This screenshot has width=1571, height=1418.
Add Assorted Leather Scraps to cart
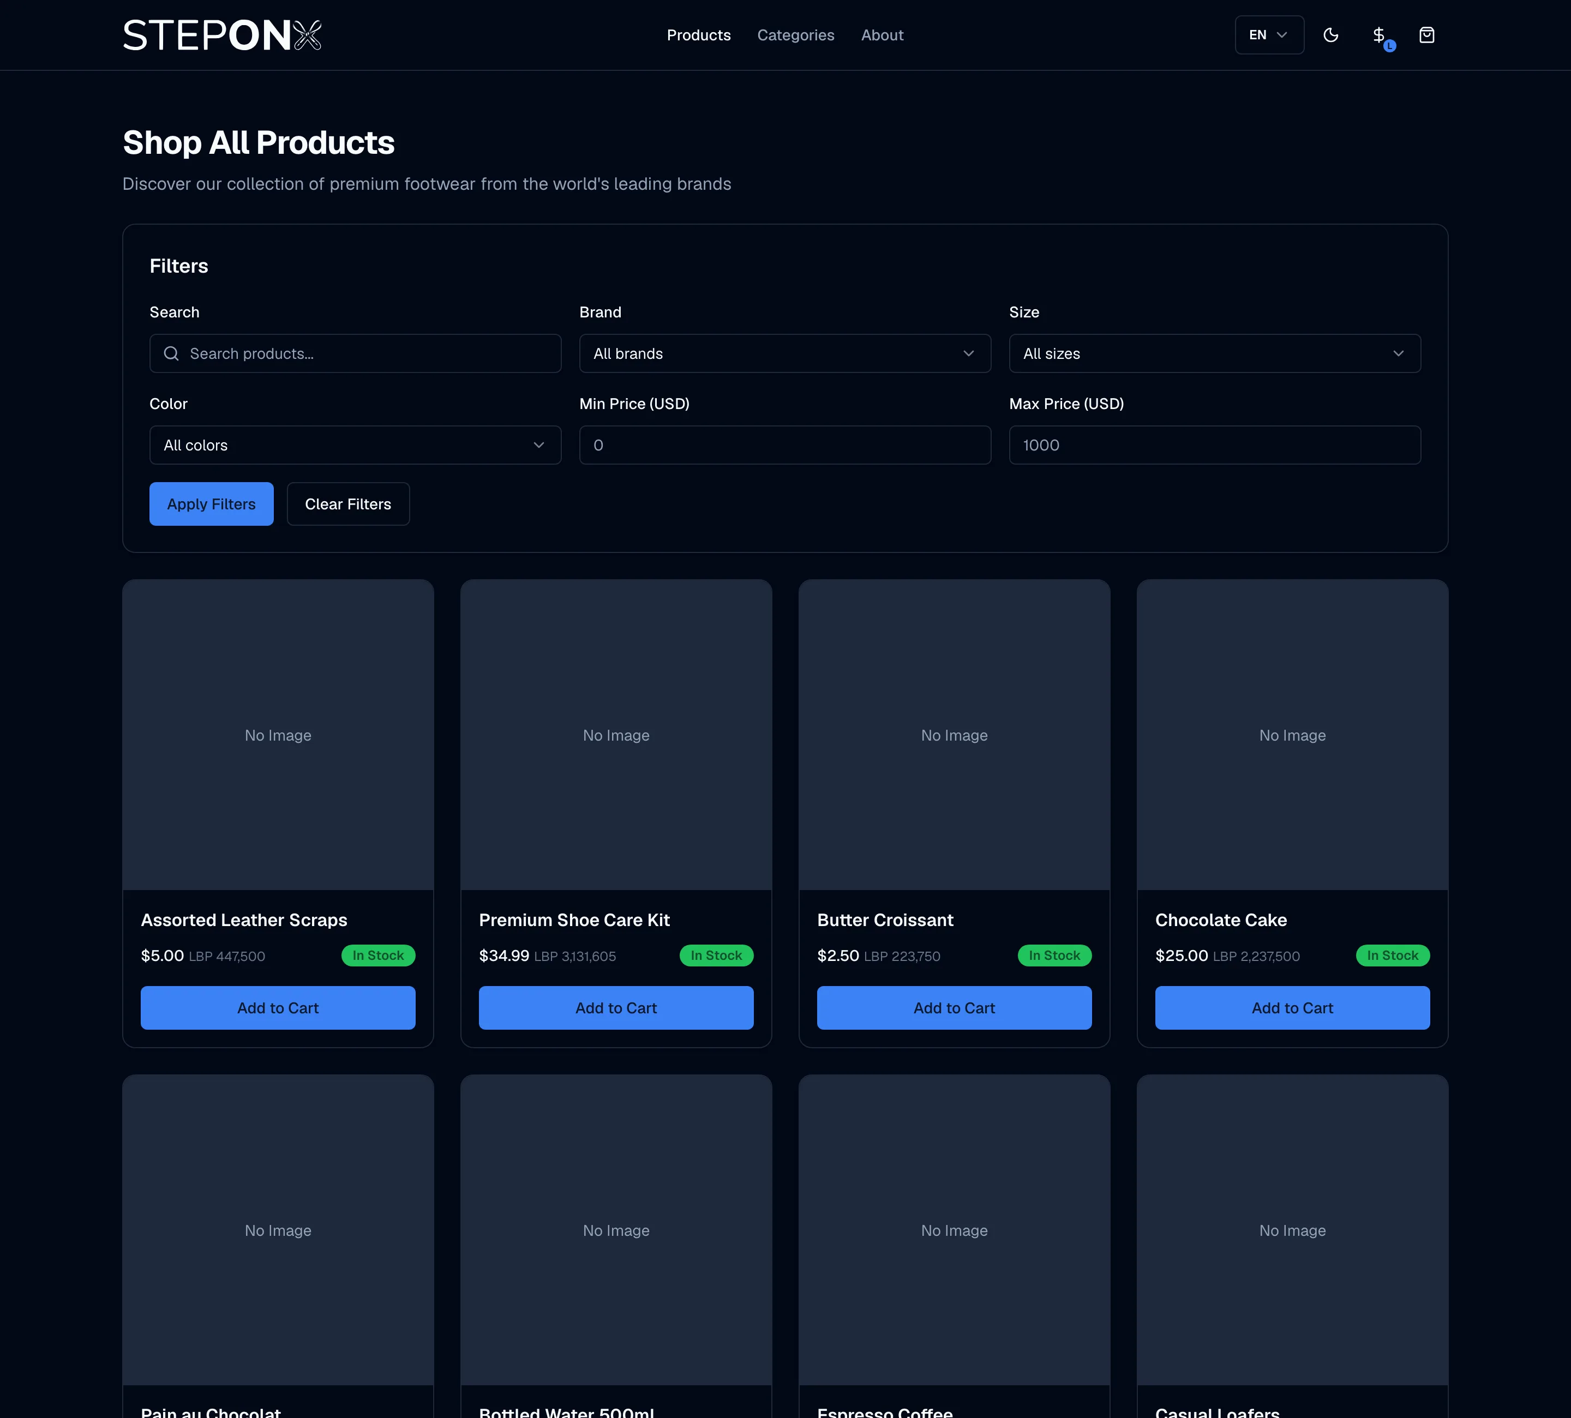tap(278, 1008)
